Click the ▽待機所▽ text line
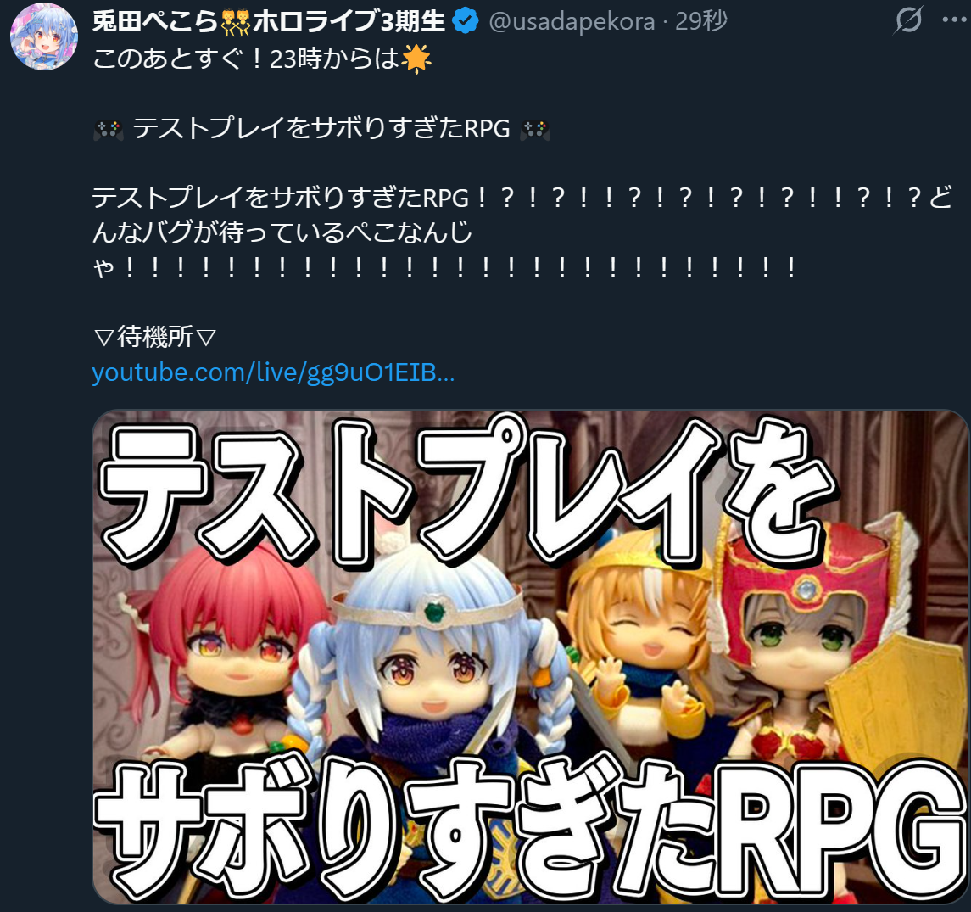 (155, 337)
